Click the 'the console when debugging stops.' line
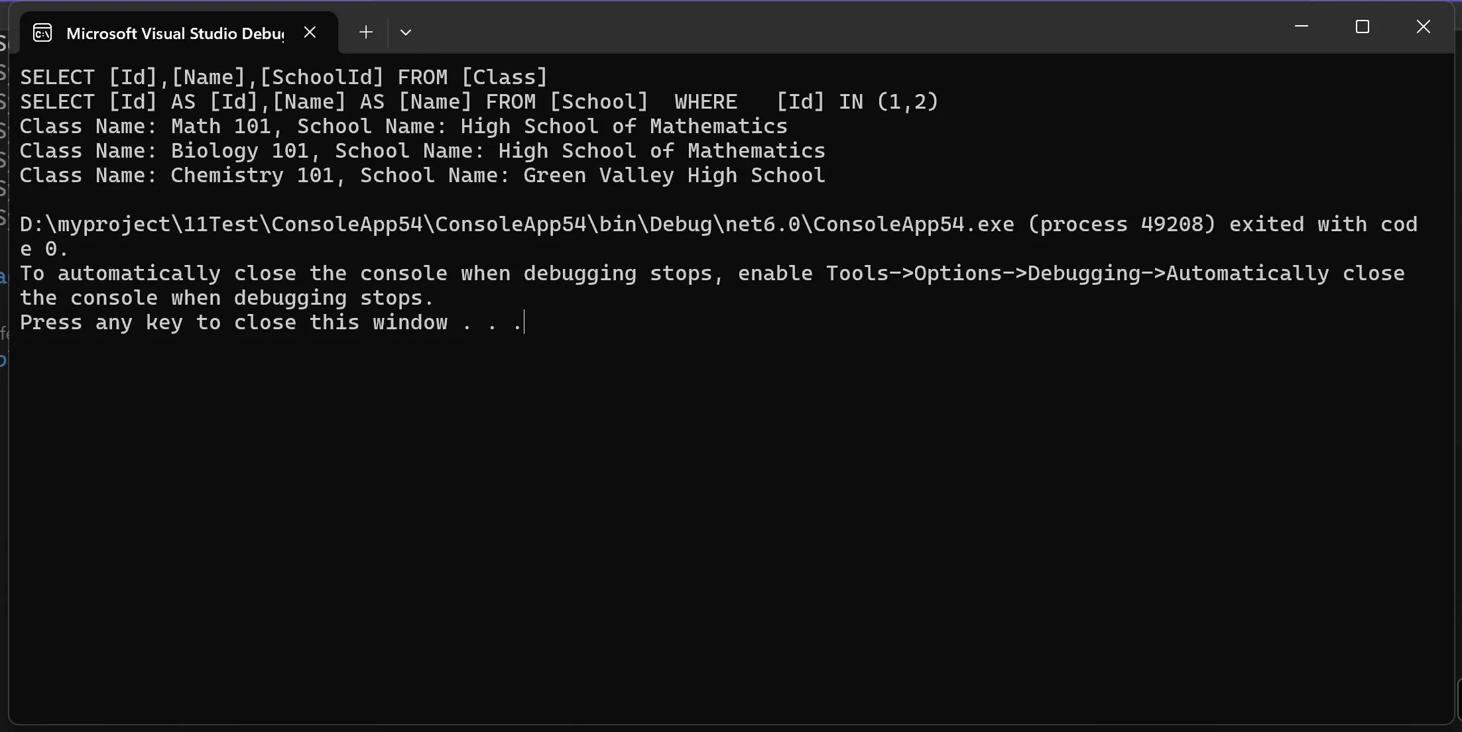1462x732 pixels. pos(227,298)
